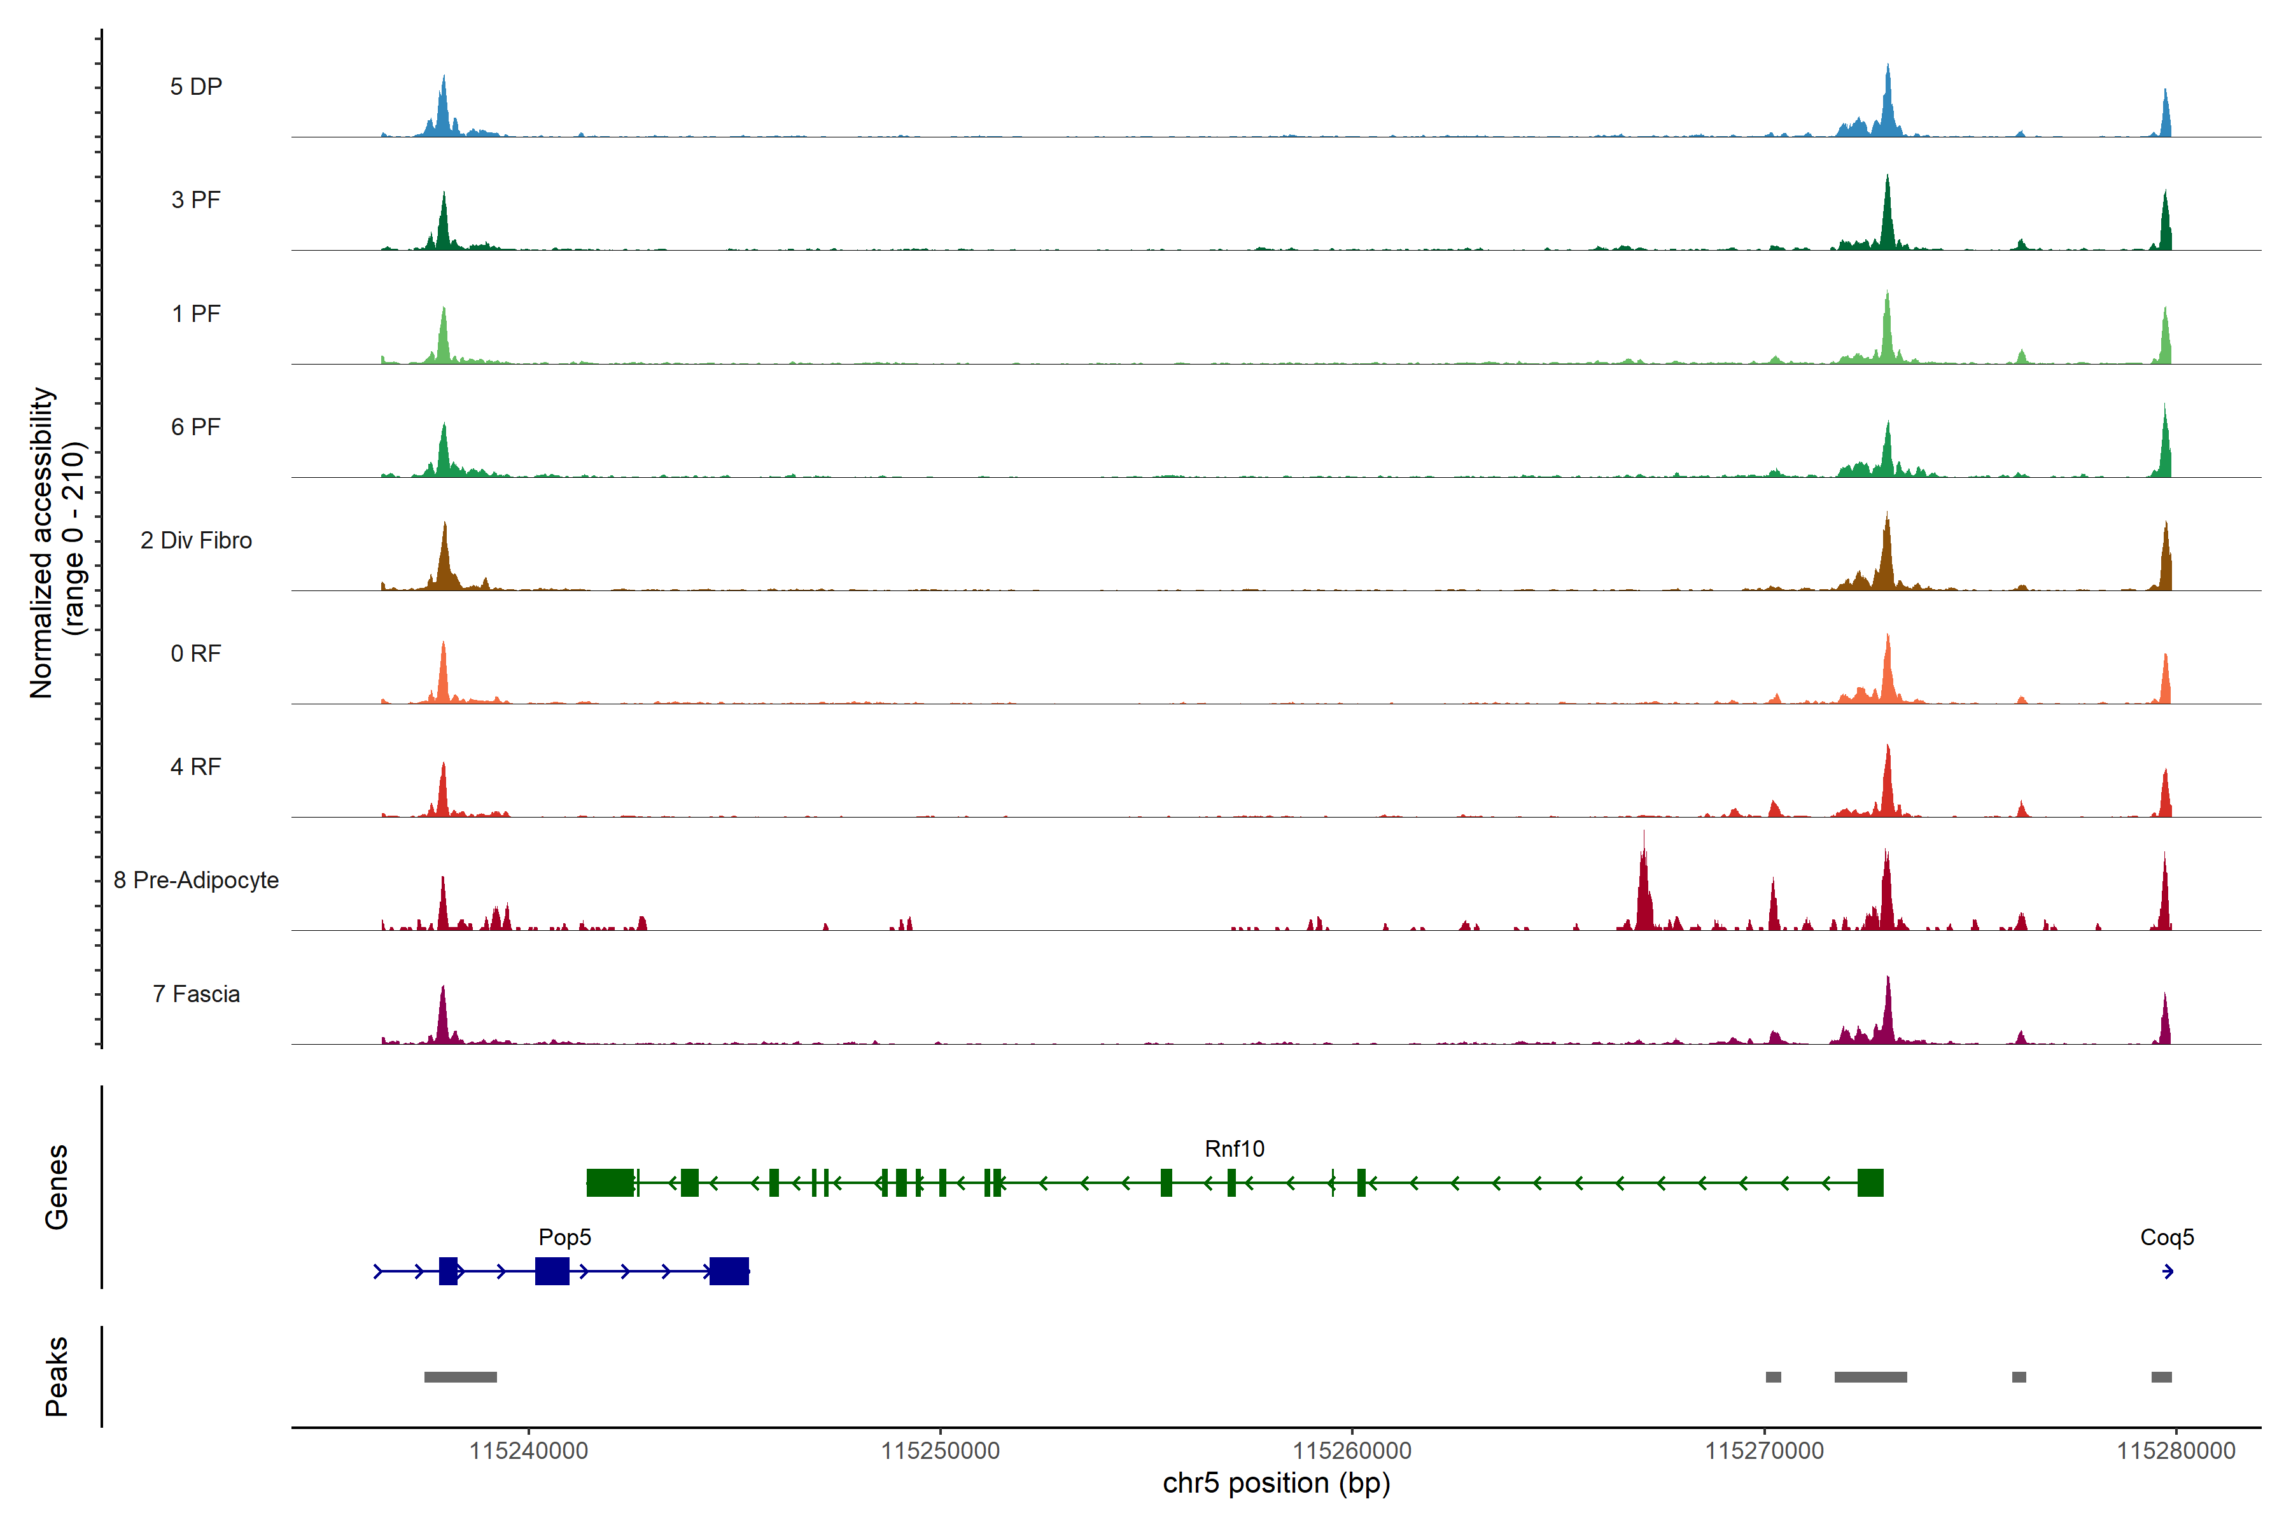
Task: Click the Rnf10 gene label
Action: click(1234, 1149)
